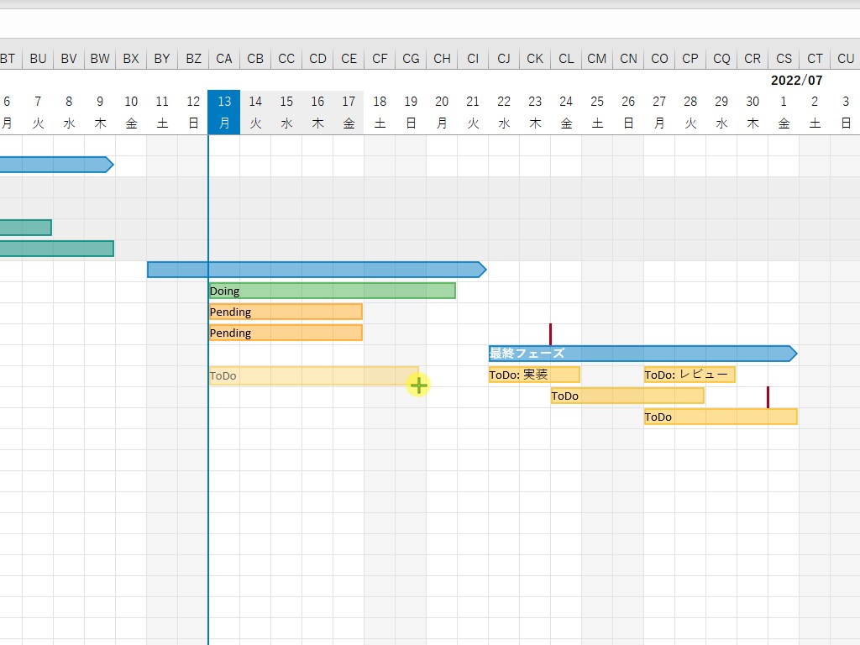Select column header CJ
Image resolution: width=860 pixels, height=645 pixels.
504,59
